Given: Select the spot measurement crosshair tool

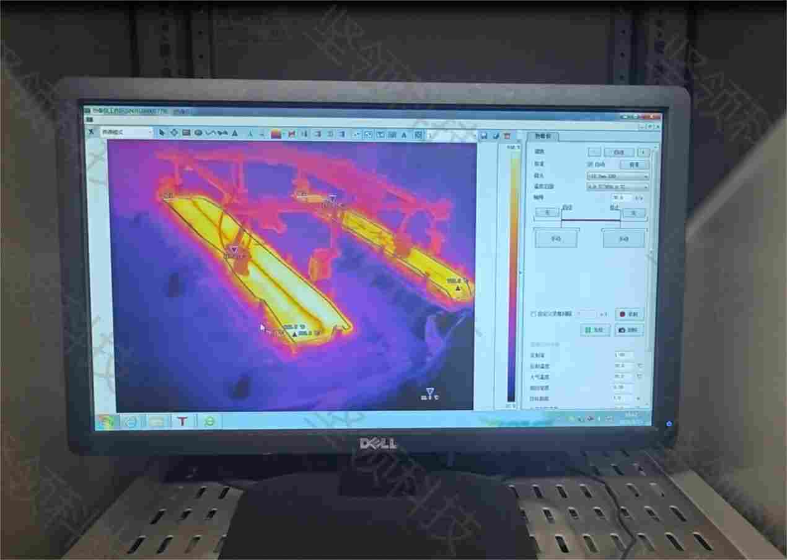Looking at the screenshot, I should click(x=174, y=133).
